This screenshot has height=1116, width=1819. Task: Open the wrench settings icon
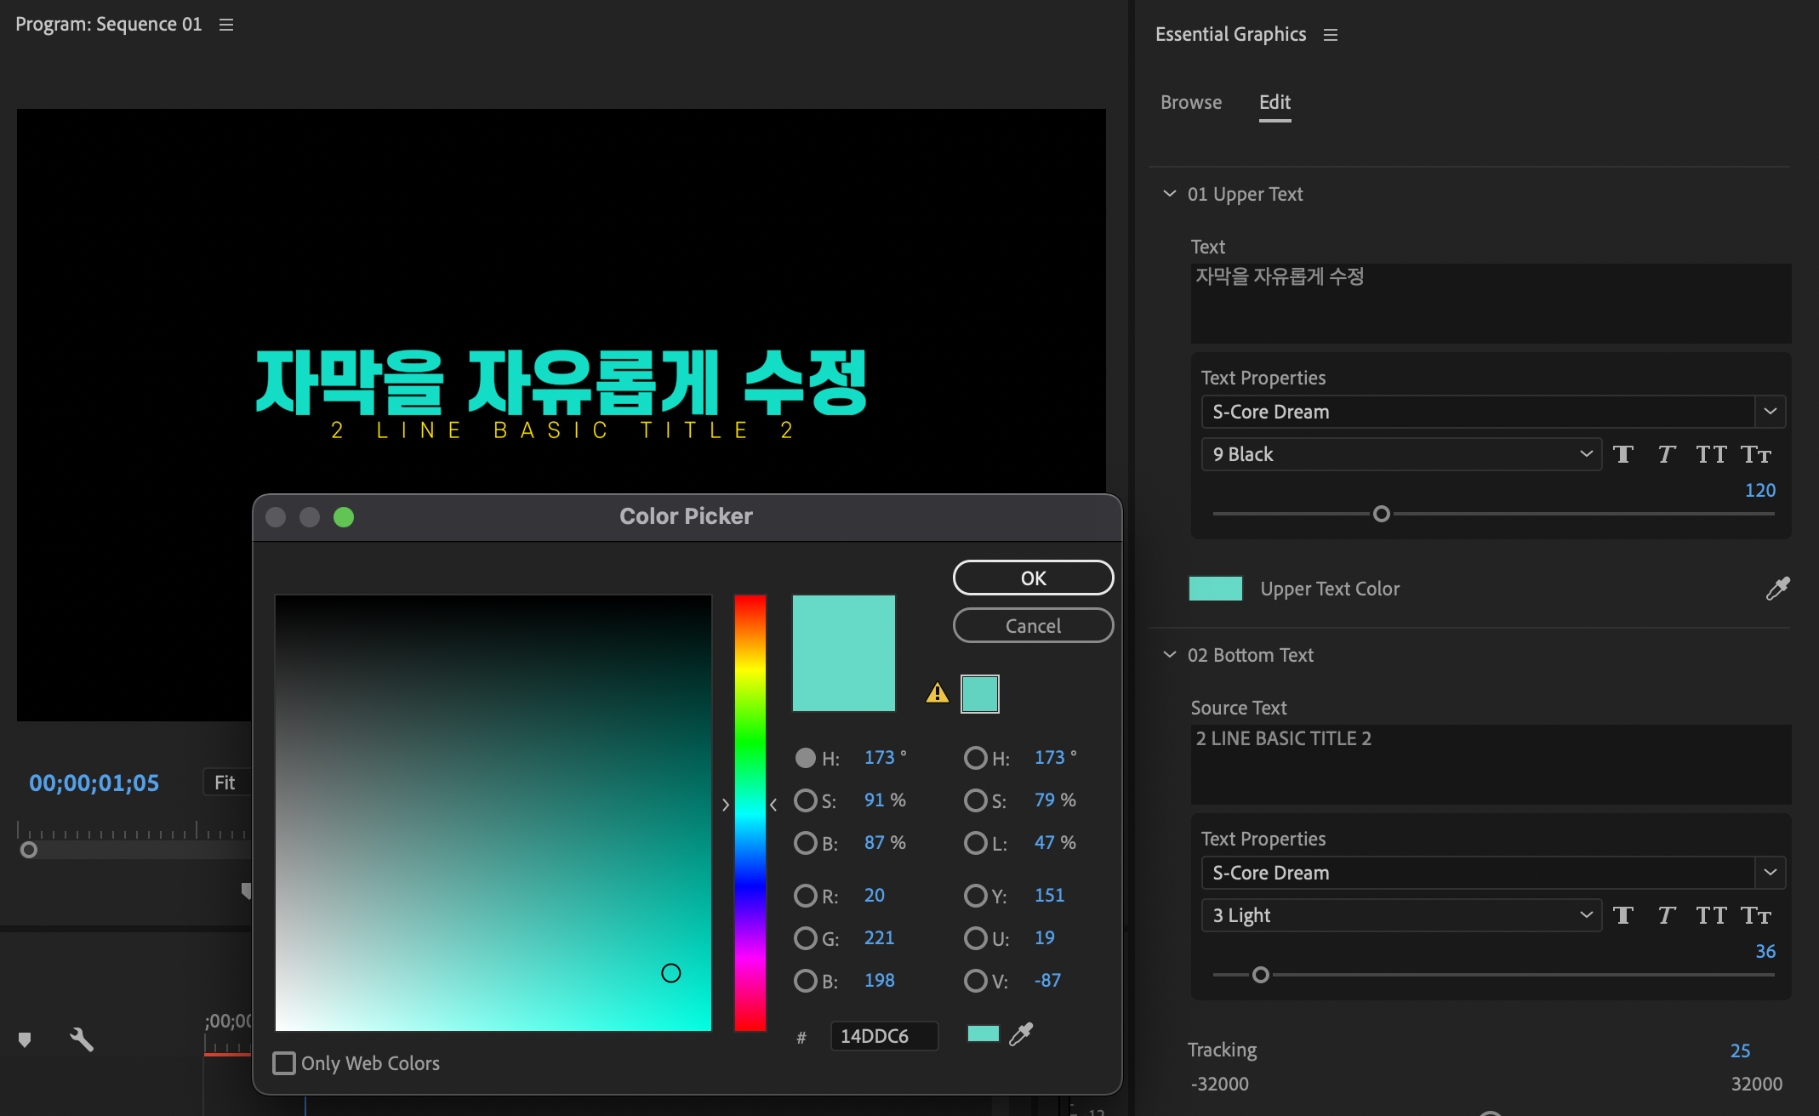point(82,1039)
